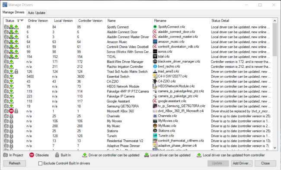
Task: Click local version 288 in My Music row
Action: click(x=55, y=126)
